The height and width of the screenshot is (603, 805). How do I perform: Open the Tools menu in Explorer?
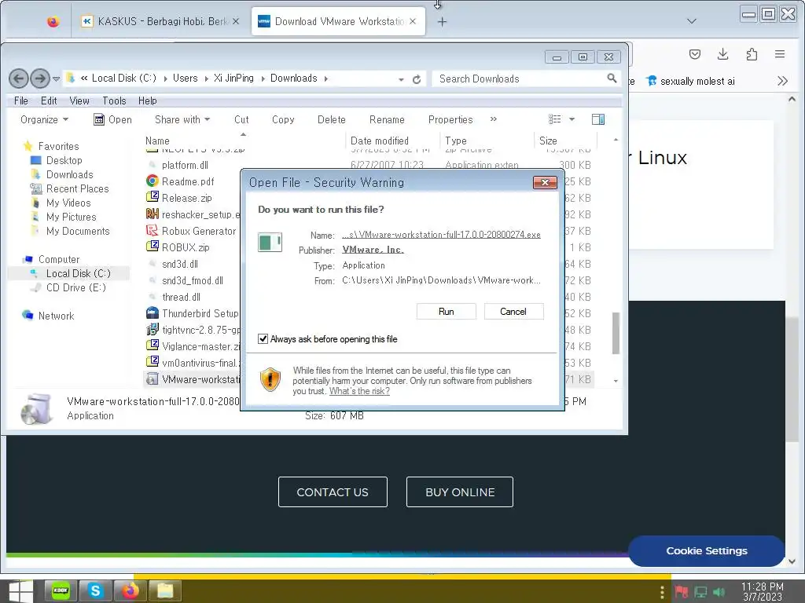tap(114, 101)
